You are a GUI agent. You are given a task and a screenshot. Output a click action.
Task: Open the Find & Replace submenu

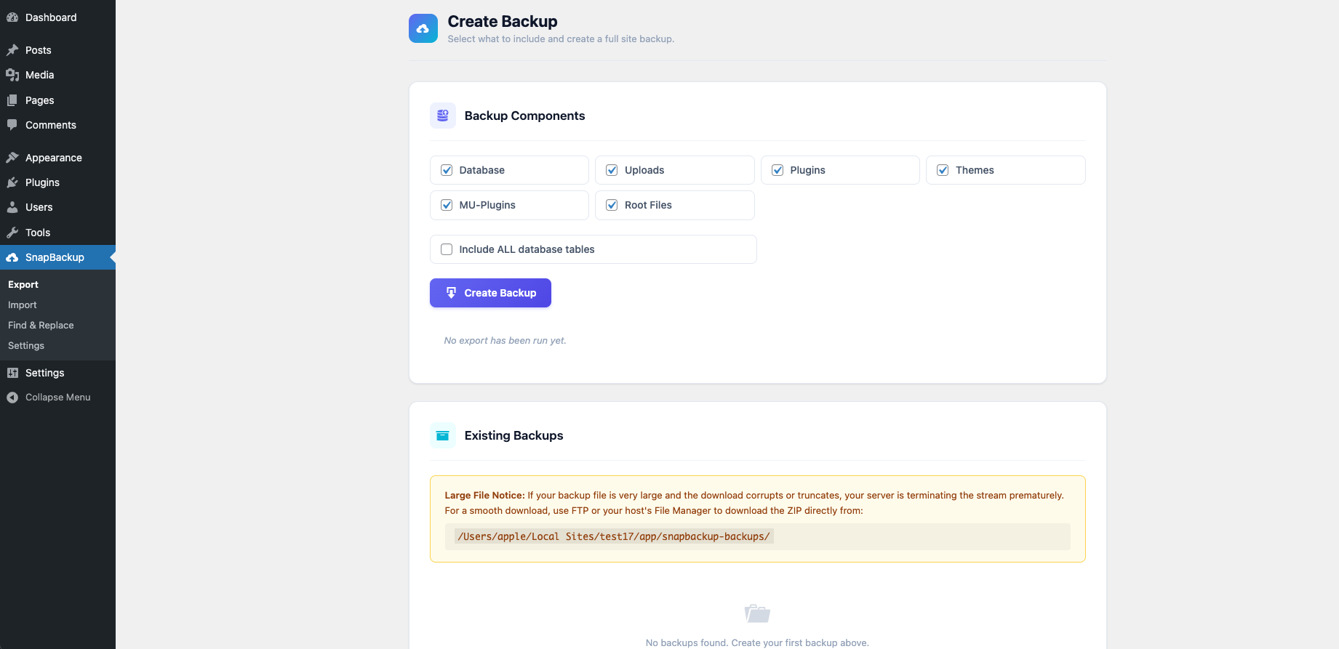coord(41,326)
